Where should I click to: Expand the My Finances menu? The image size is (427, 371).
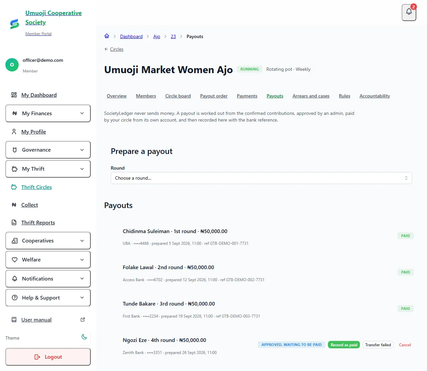(48, 114)
